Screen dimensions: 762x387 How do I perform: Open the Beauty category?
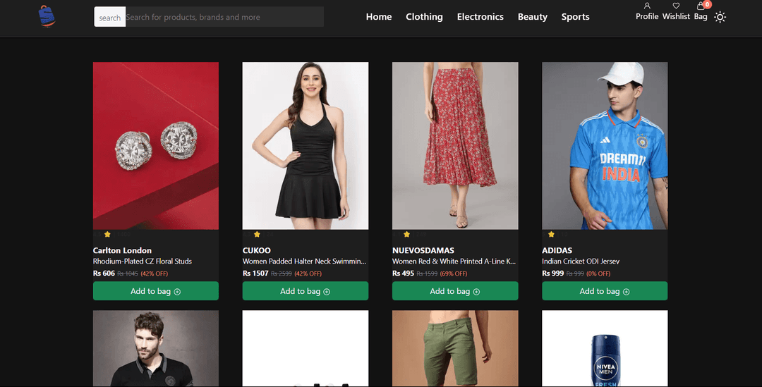click(532, 17)
